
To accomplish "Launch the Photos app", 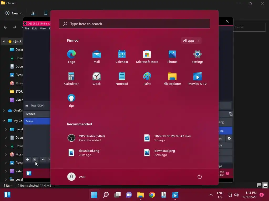I will click(172, 57).
